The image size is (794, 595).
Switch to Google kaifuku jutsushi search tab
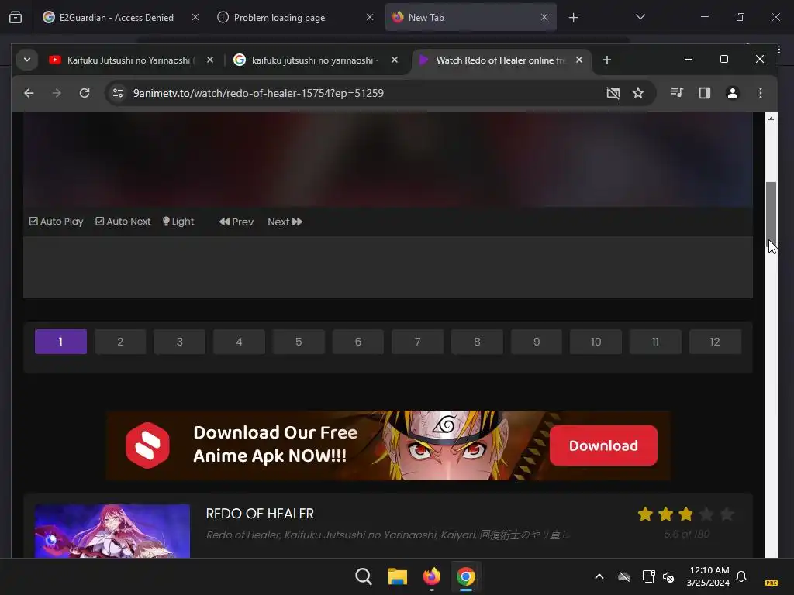307,60
